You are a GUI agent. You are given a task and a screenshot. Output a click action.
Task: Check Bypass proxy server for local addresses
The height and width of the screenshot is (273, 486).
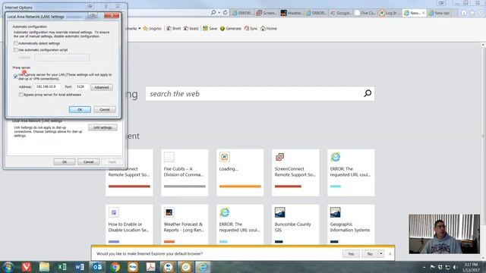pos(21,95)
